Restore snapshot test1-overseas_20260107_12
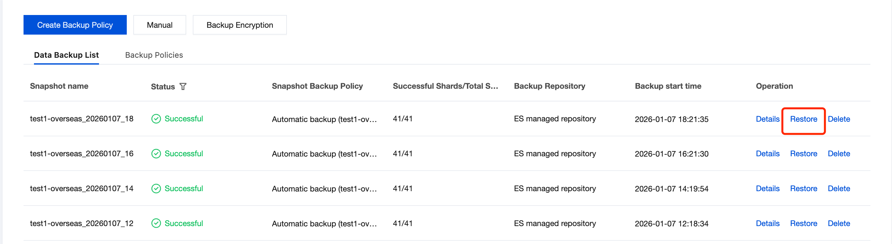892x244 pixels. pyautogui.click(x=803, y=223)
